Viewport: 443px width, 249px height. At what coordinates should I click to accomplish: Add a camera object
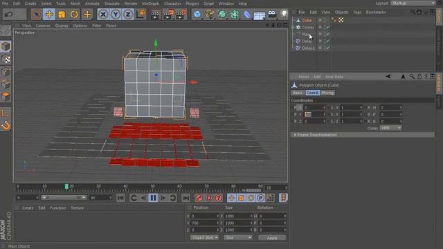[x=272, y=14]
